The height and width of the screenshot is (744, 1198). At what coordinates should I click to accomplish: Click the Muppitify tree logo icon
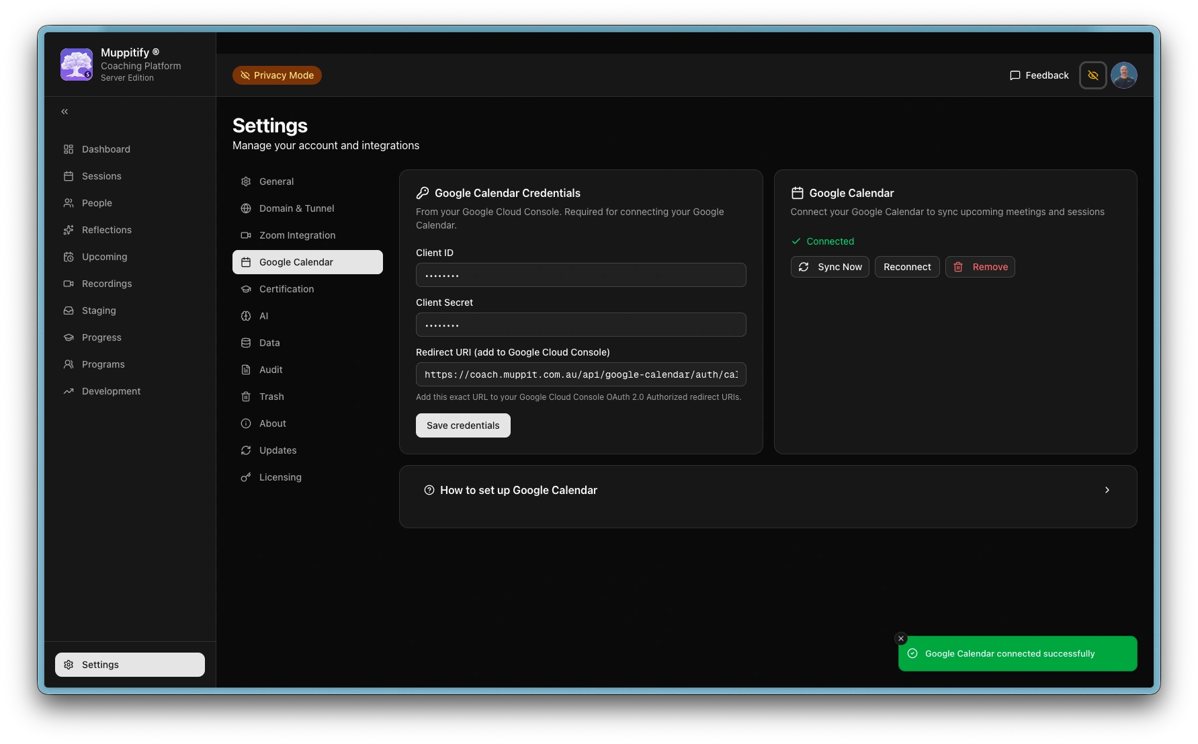point(77,65)
